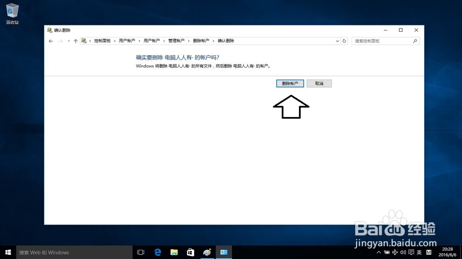Select 控制面板 in the breadcrumb path

coord(102,41)
